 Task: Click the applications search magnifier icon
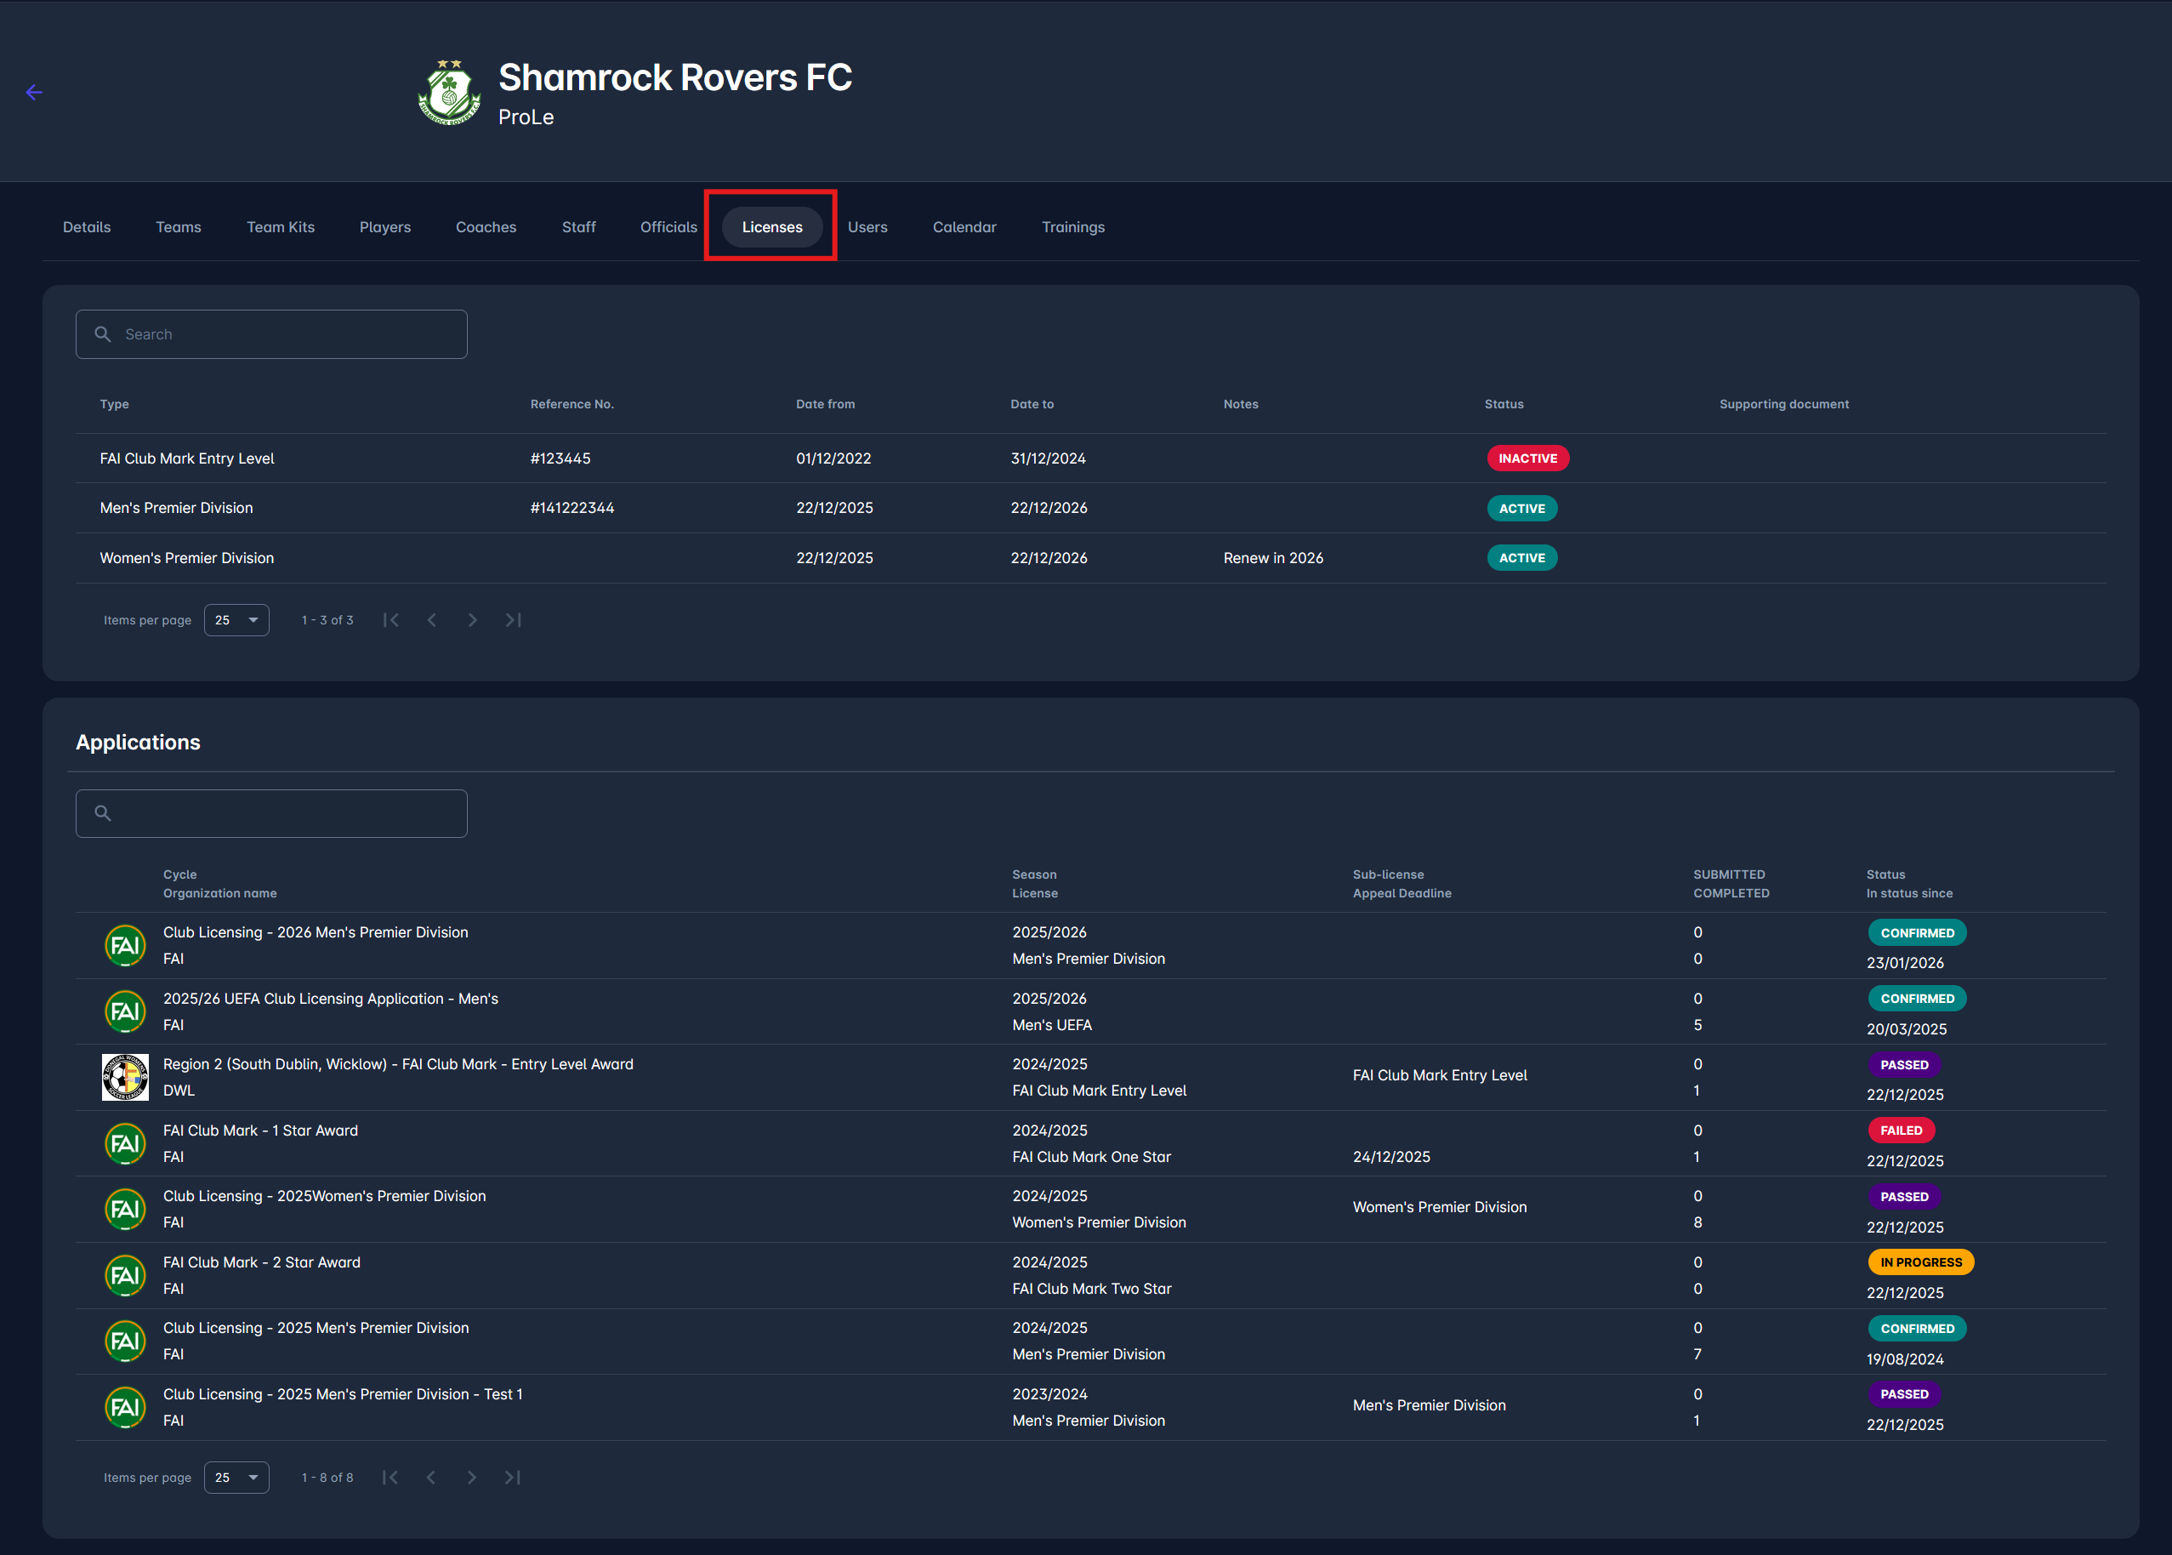[x=102, y=814]
